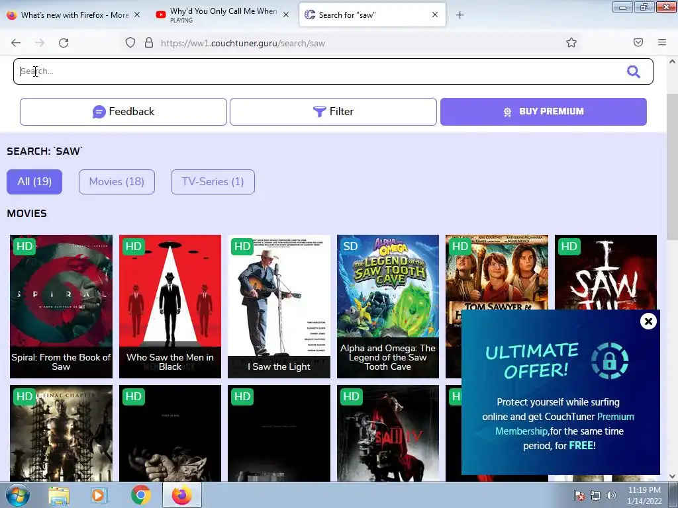Click the site security padlock icon

click(x=149, y=43)
